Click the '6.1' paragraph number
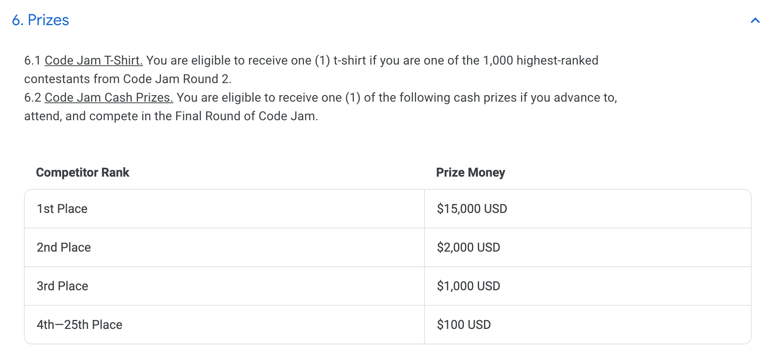The height and width of the screenshot is (361, 781). point(32,61)
